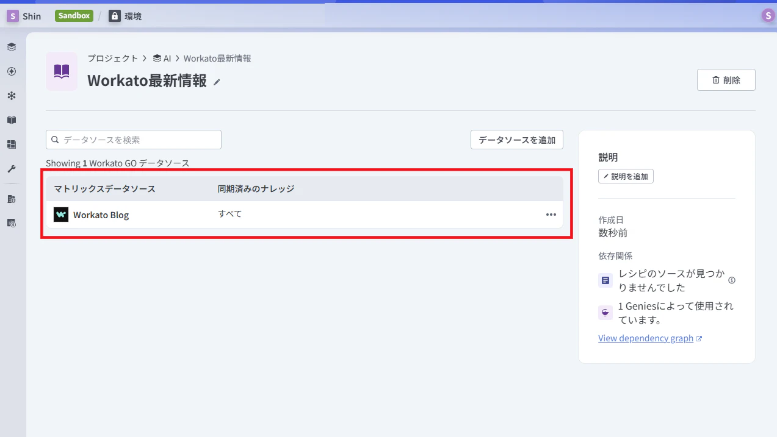Open the 環境 environment selector
Image resolution: width=777 pixels, height=437 pixels.
[125, 16]
